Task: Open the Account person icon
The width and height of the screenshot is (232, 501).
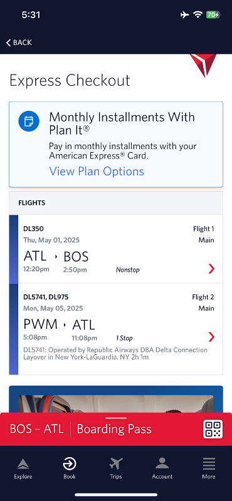Action: pyautogui.click(x=162, y=464)
